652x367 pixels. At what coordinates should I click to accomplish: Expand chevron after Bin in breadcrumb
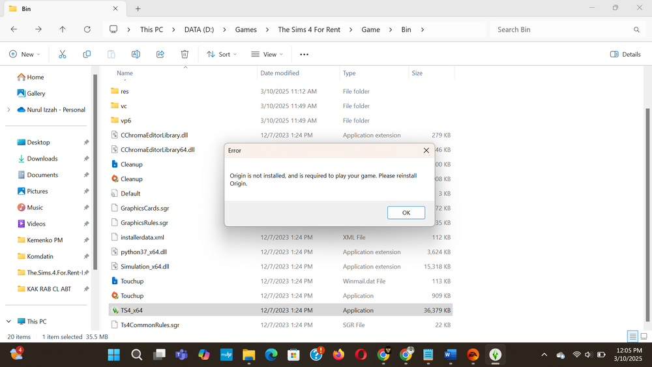point(422,29)
